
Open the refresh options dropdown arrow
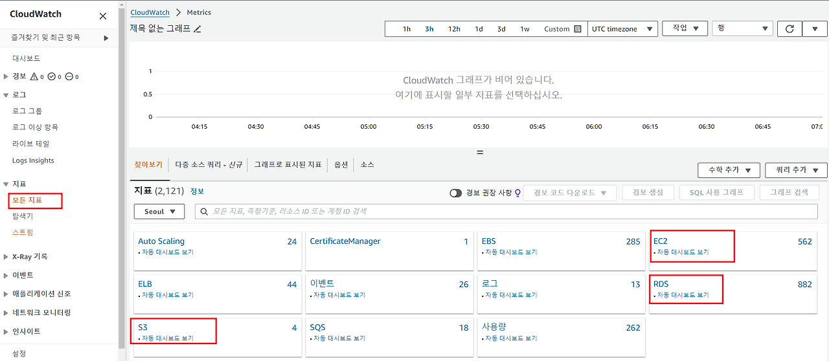click(814, 28)
